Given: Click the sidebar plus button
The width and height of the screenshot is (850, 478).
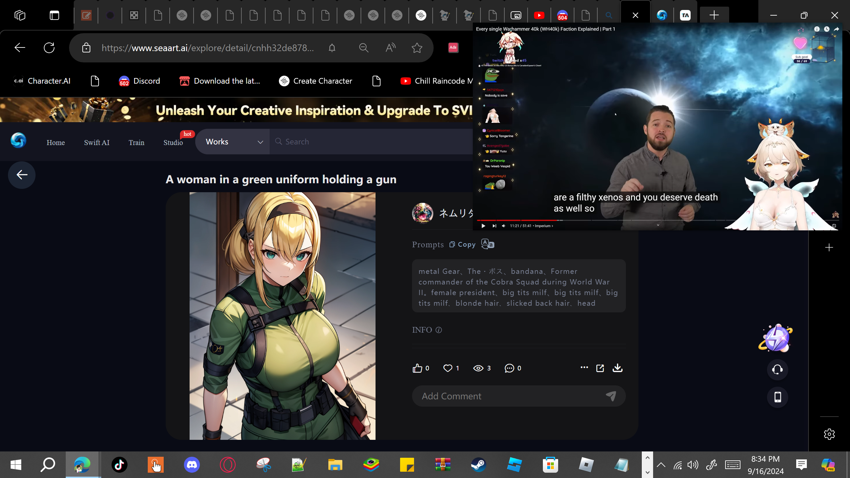Looking at the screenshot, I should (x=829, y=248).
